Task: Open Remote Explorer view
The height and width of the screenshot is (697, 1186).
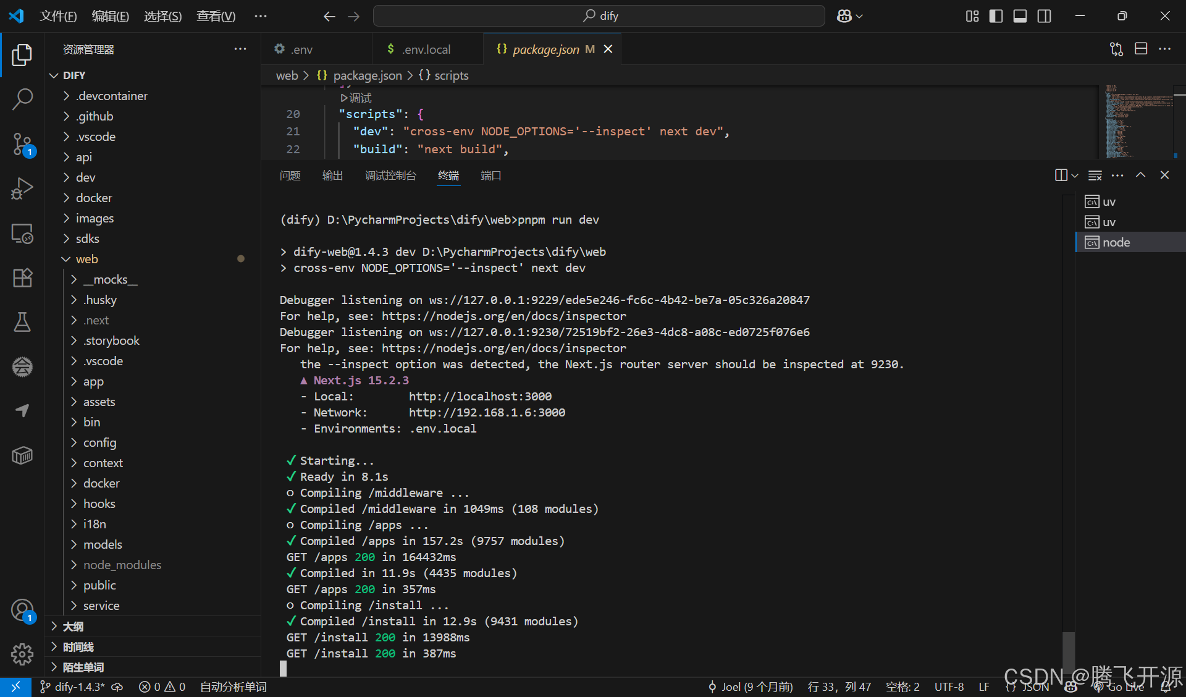Action: point(22,234)
